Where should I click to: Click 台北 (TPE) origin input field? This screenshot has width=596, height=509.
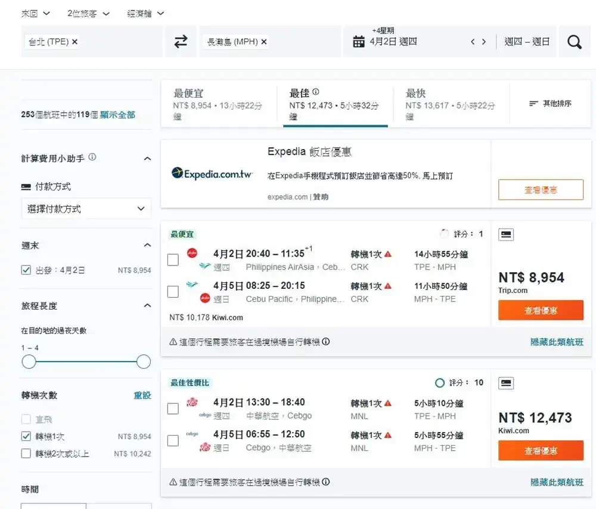(92, 41)
